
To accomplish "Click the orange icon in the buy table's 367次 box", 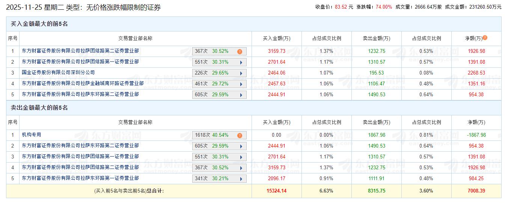I will pos(240,51).
